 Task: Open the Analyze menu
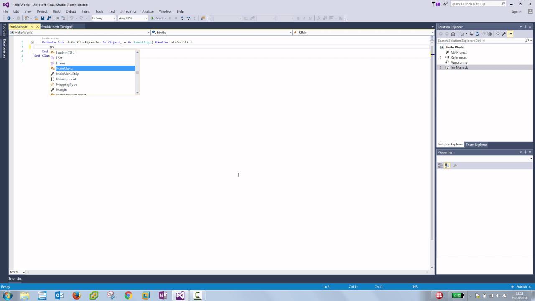click(148, 11)
